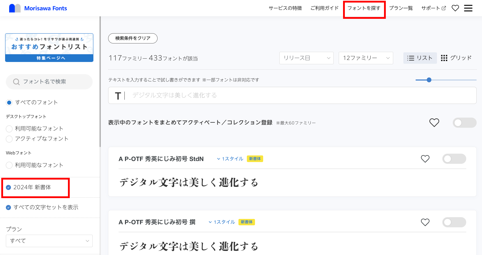Screen dimensions: 482x255
Task: Favorite A P-OTF 秀英にじみ初号 撰 font
Action: [x=425, y=222]
